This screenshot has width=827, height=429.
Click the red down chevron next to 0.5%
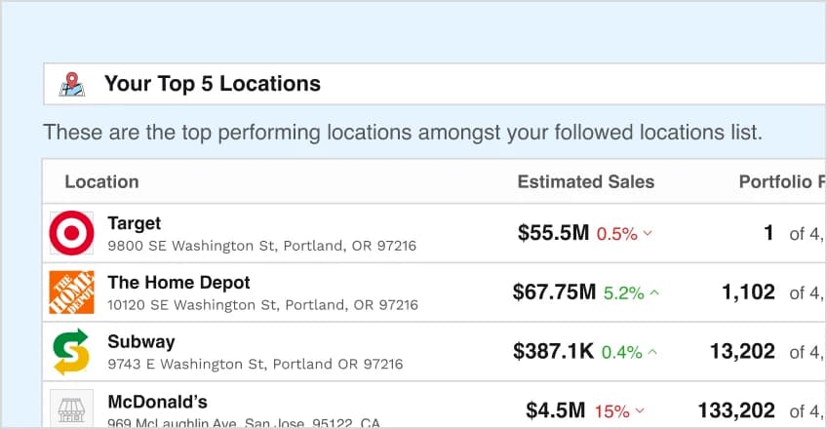[x=648, y=233]
